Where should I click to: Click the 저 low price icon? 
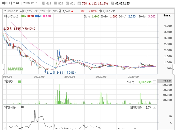click(67, 3)
